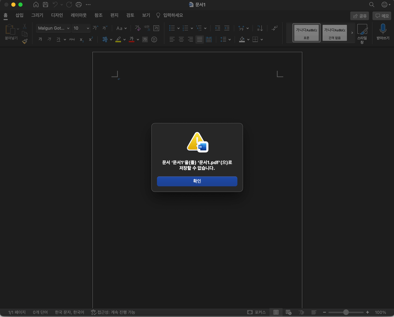Screen dimensions: 394x317
Task: Click the 받아쓰기 dictate microphone
Action: click(383, 32)
